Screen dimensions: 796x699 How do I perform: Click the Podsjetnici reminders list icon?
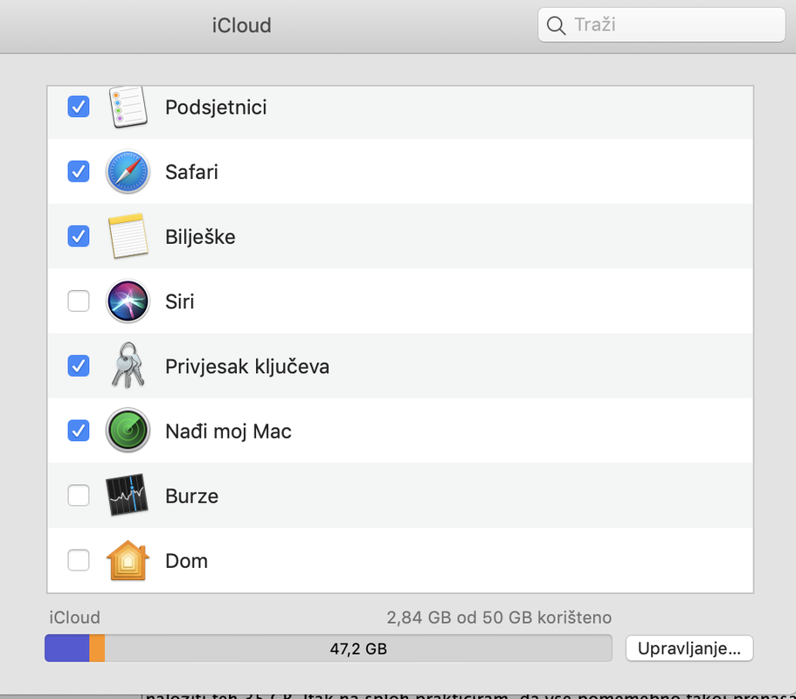coord(128,107)
